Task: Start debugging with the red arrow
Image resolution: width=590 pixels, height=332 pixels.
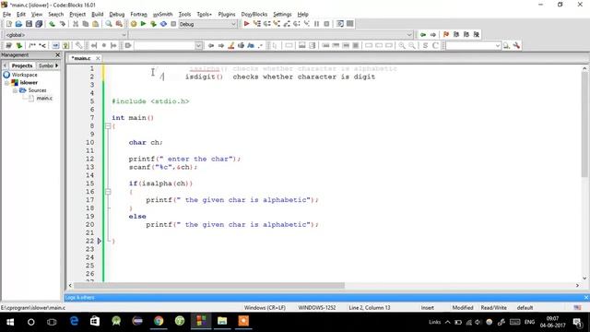Action: [x=246, y=24]
